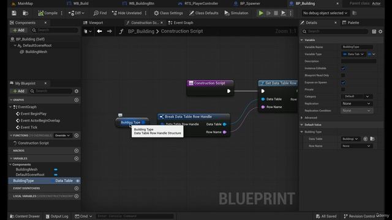Open the debug object selector dropdown
Viewport: 392px width, 220px height.
(x=325, y=13)
